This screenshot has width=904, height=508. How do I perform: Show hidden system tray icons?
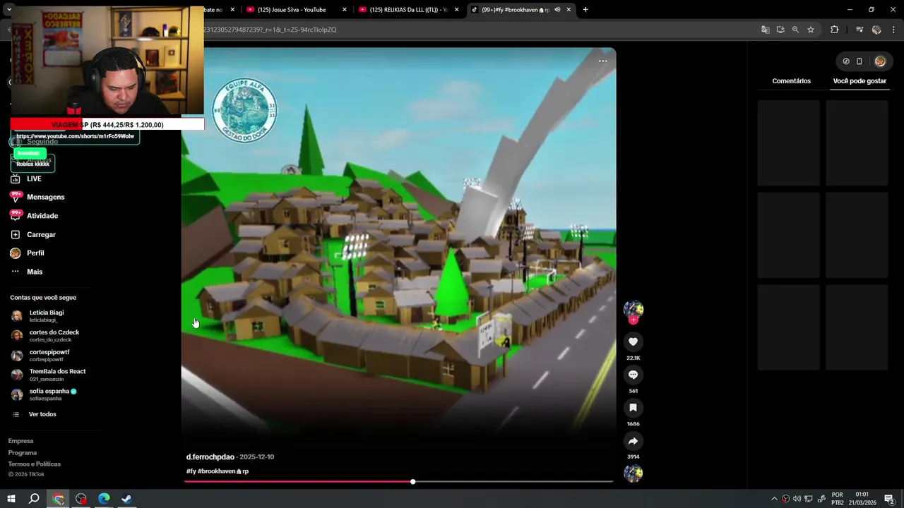tap(774, 499)
